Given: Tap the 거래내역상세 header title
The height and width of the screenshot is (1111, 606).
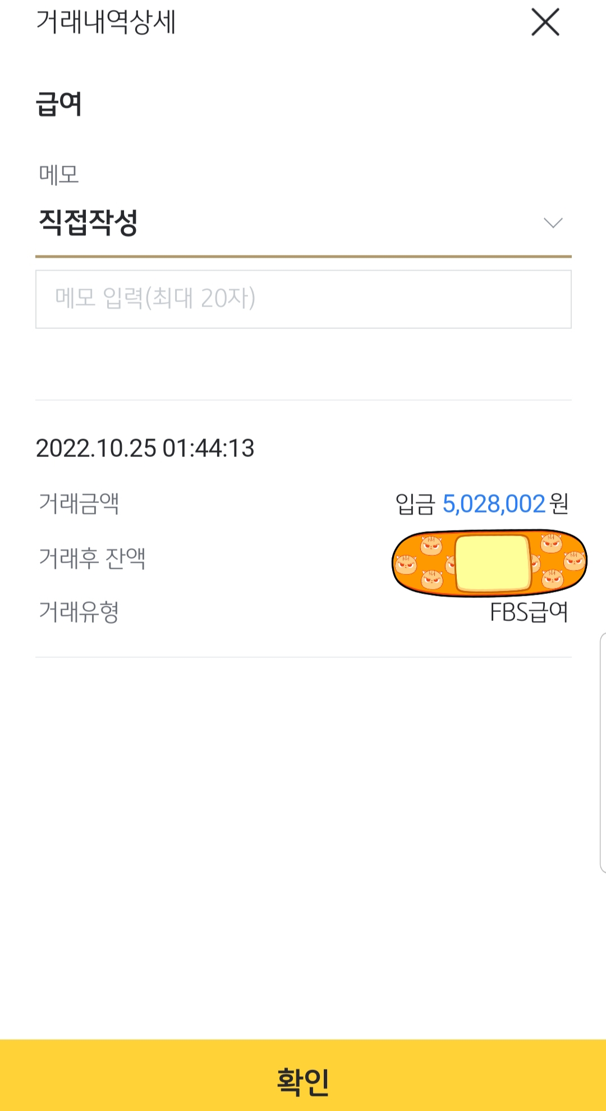Looking at the screenshot, I should [x=106, y=22].
